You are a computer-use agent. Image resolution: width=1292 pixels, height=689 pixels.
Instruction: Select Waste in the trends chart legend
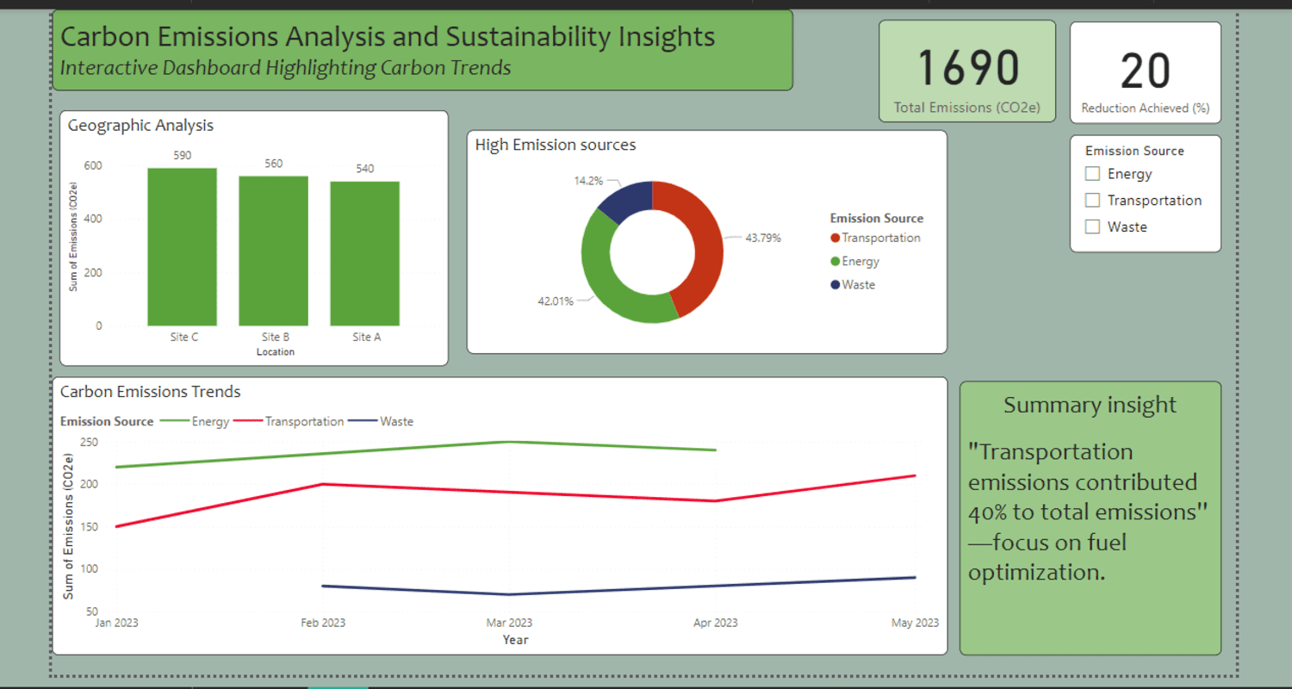pyautogui.click(x=382, y=422)
